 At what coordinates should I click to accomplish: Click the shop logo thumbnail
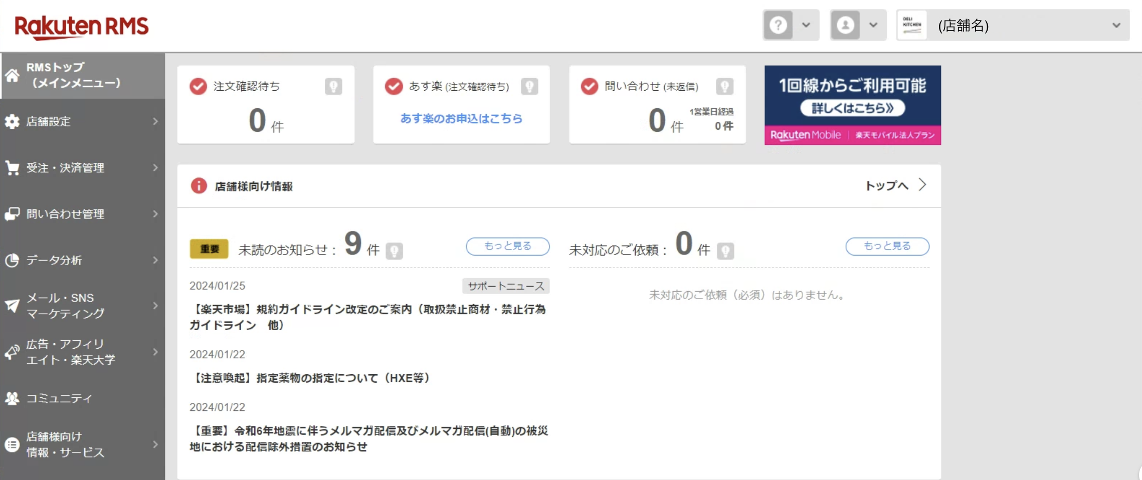(912, 25)
